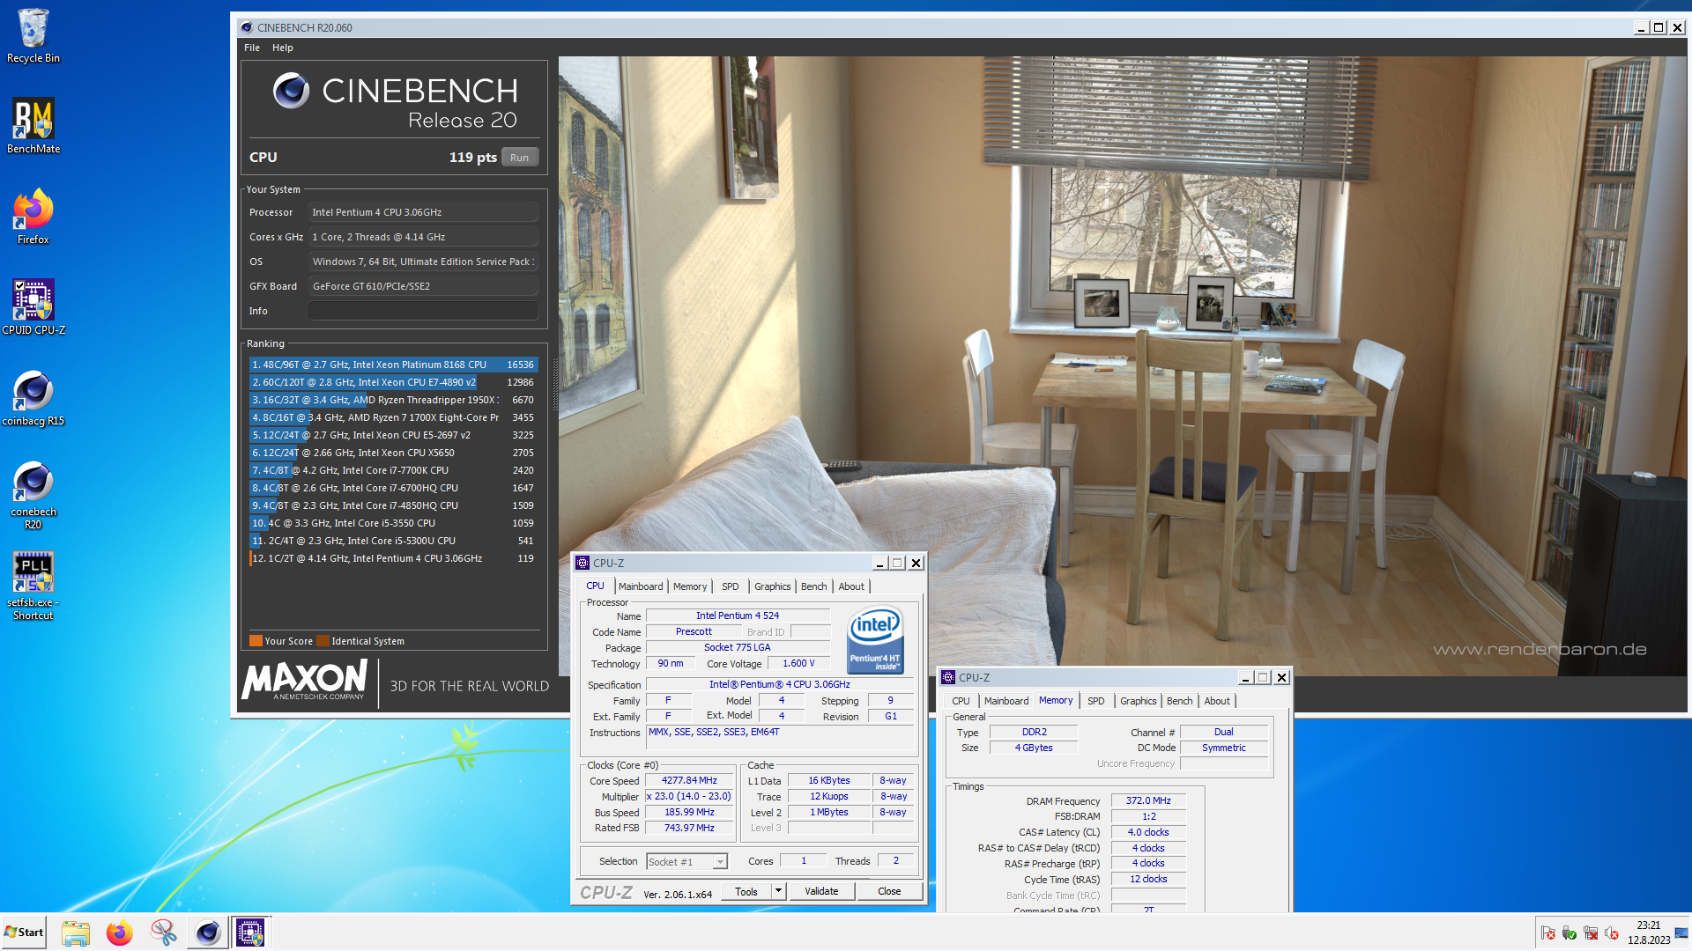Select ranking row Intel Xeon E7-4890 v2
Viewport: 1692px width, 951px height.
click(x=394, y=382)
